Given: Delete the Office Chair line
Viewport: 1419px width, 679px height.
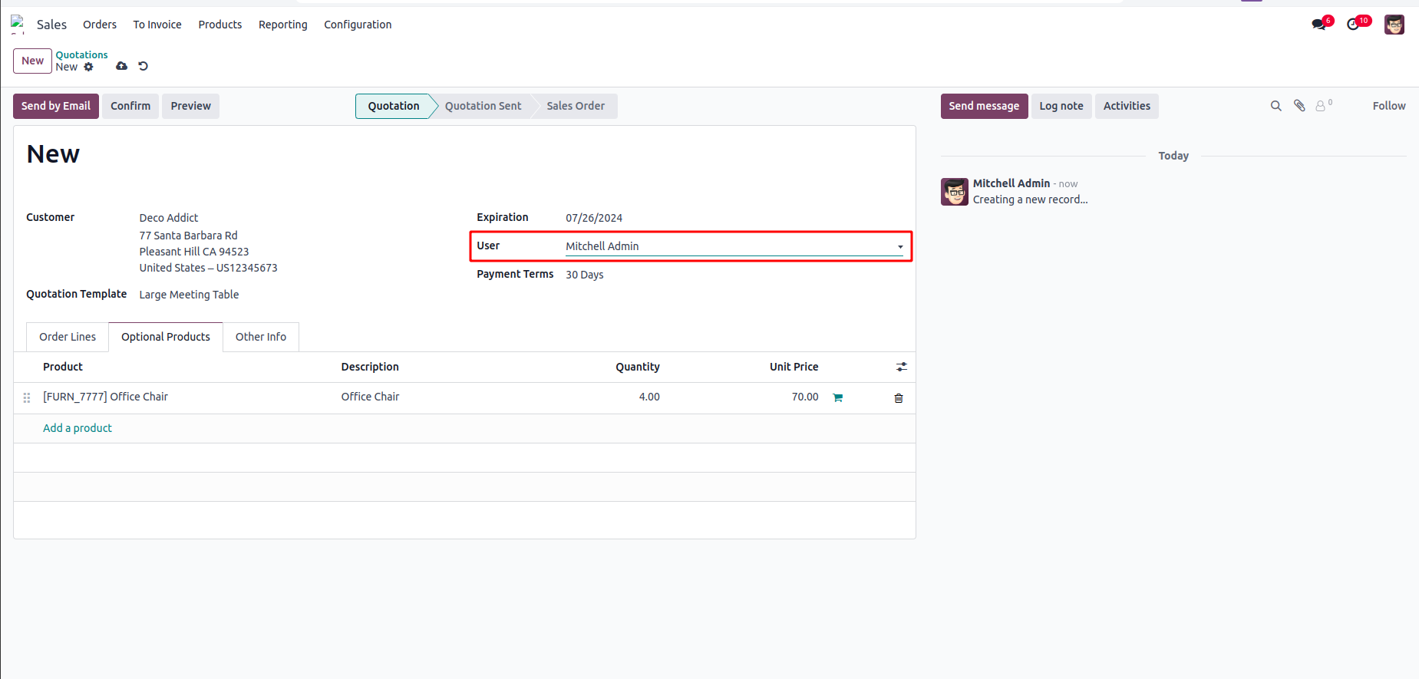Looking at the screenshot, I should point(899,397).
